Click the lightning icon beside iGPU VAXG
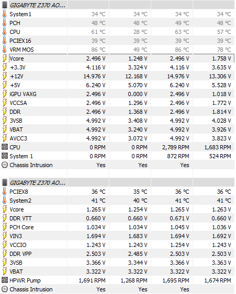 pyautogui.click(x=5, y=94)
